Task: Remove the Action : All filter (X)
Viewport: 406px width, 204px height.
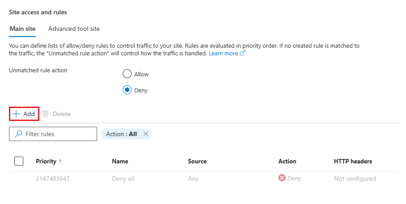Action: coord(145,134)
